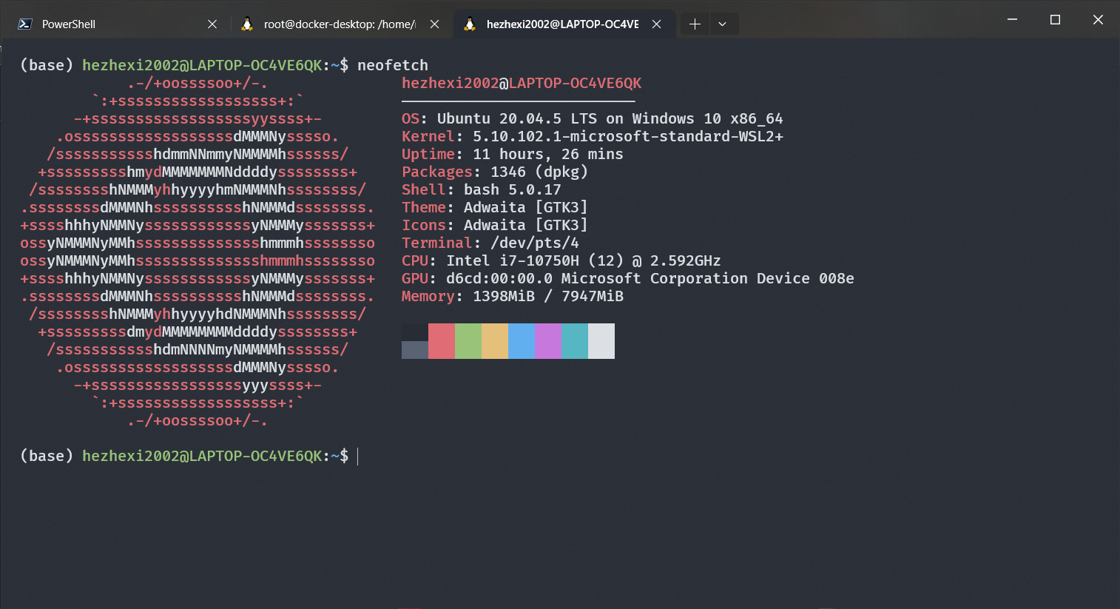Viewport: 1120px width, 609px height.
Task: Close the hezhexi2002@LAPTOP tab with its X
Action: (x=656, y=23)
